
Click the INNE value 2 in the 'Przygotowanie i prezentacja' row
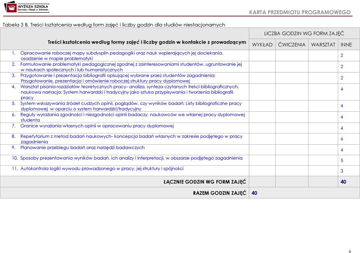(342, 78)
